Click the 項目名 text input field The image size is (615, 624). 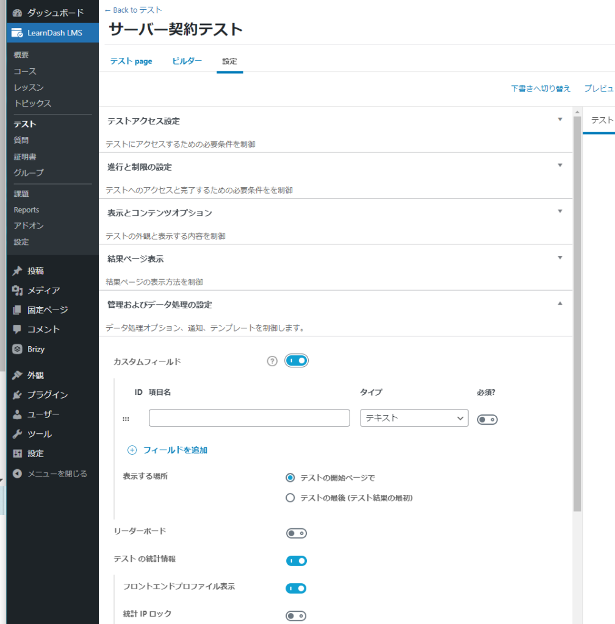(x=249, y=418)
